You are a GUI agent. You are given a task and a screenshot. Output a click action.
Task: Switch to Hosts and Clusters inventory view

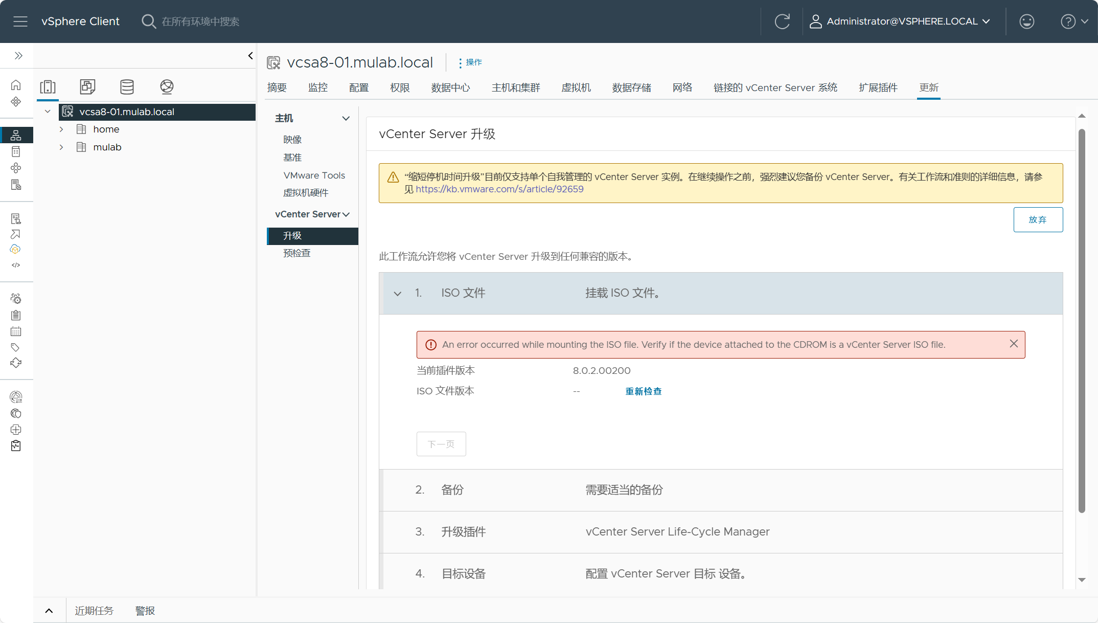[48, 87]
